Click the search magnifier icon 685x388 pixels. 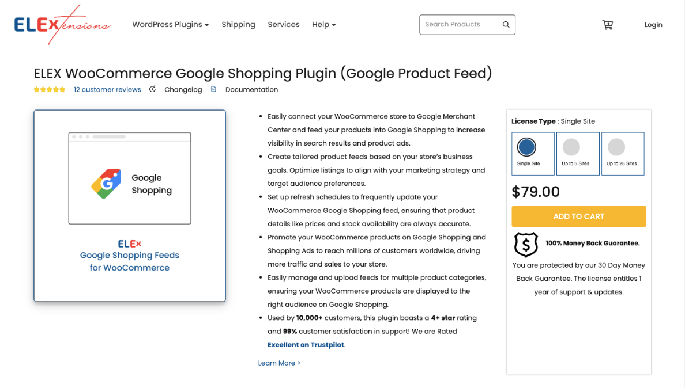click(506, 25)
